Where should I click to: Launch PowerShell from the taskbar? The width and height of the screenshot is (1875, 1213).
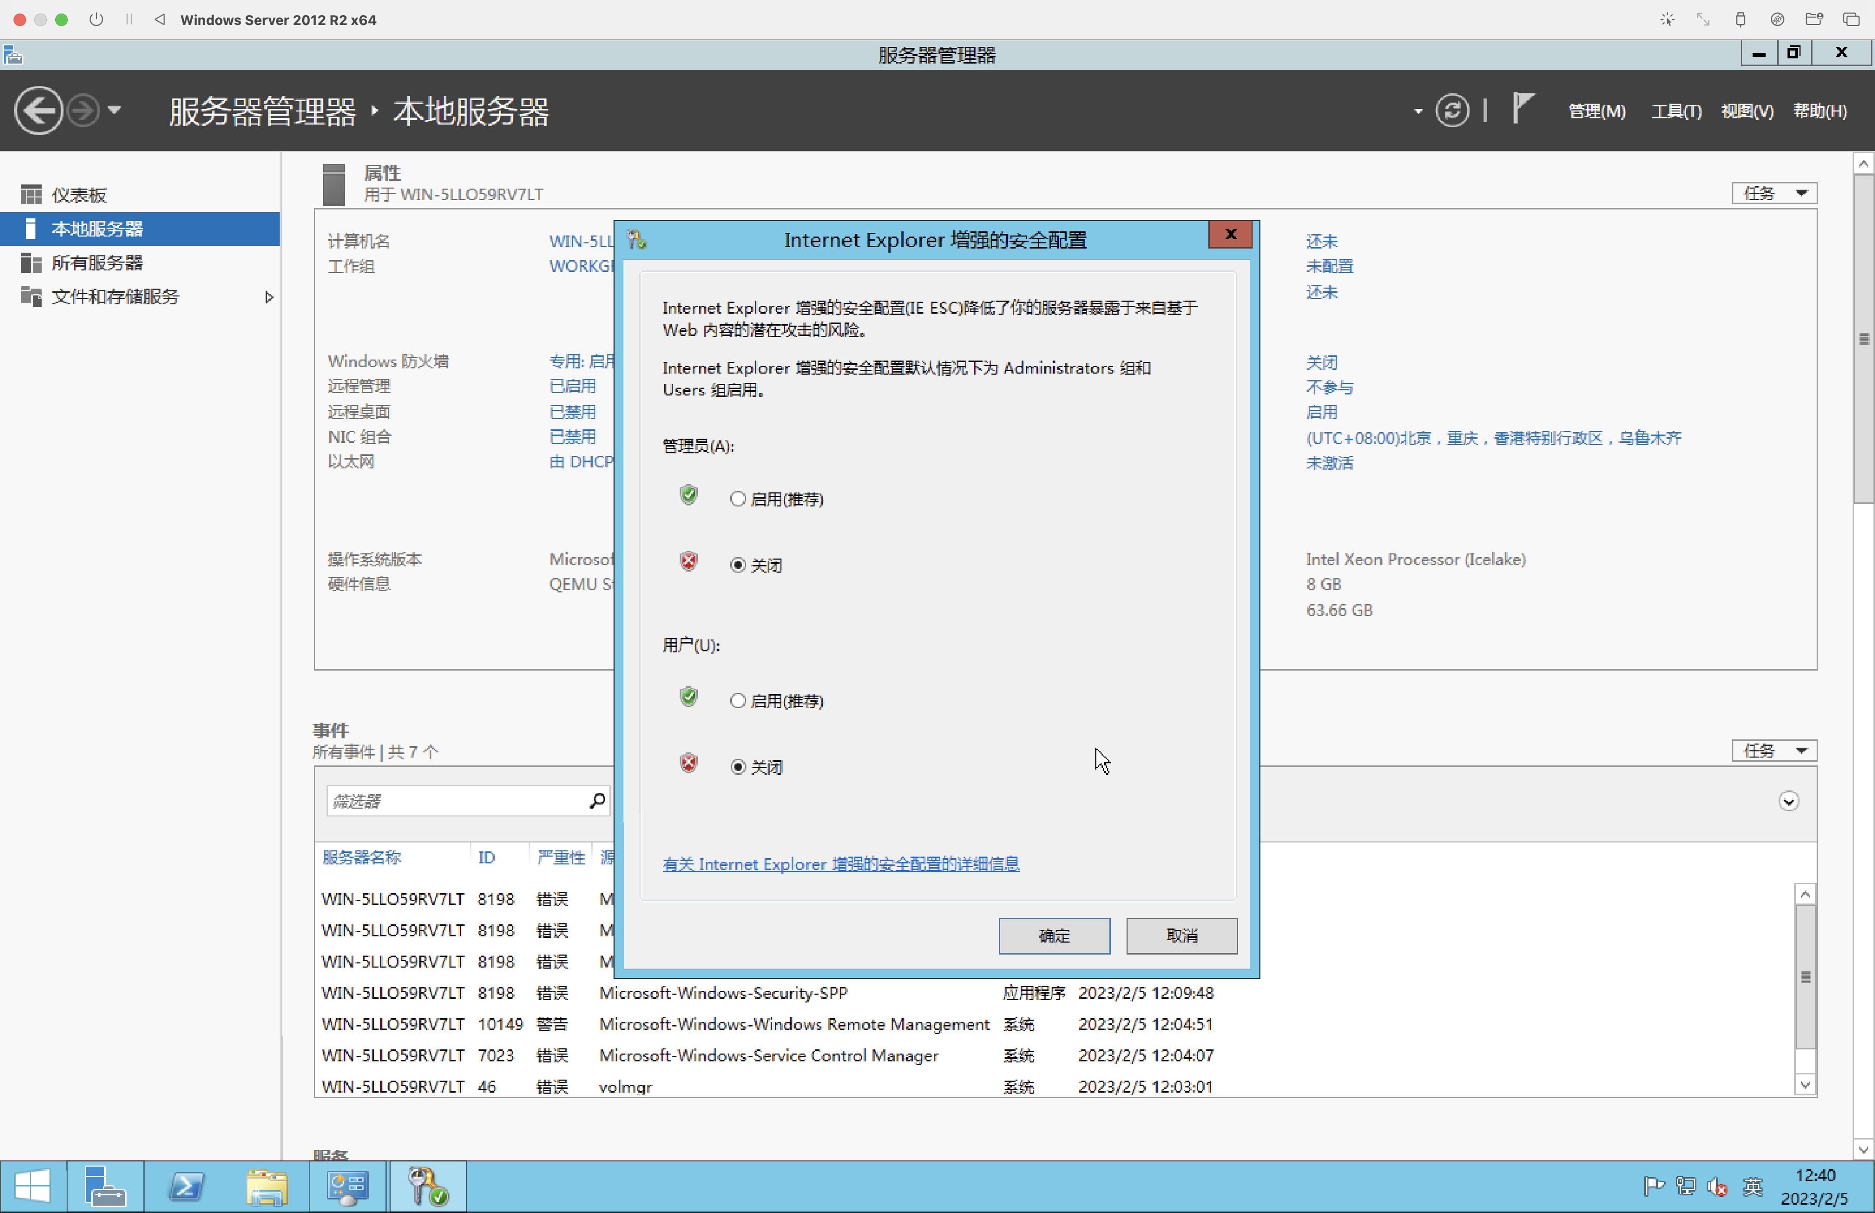coord(186,1186)
